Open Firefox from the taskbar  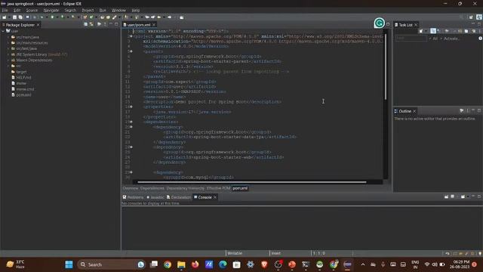[195, 264]
